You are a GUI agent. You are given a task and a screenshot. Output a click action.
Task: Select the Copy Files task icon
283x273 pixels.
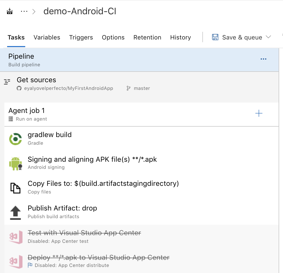pos(16,187)
